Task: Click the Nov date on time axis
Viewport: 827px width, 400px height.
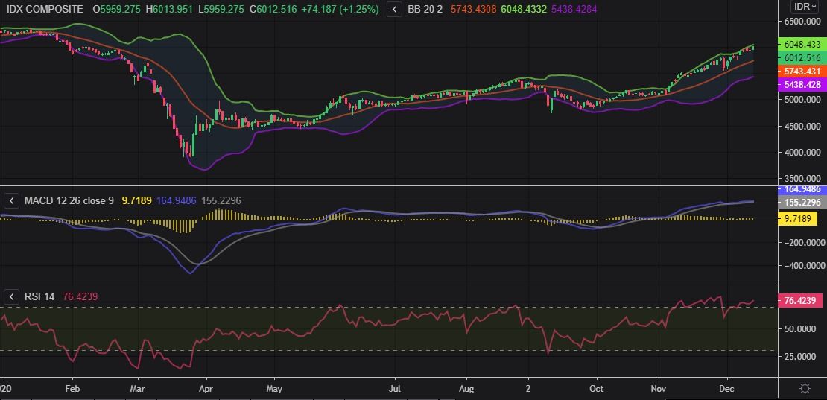Action: tap(659, 389)
